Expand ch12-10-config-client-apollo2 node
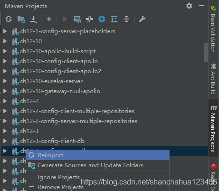 5,71
